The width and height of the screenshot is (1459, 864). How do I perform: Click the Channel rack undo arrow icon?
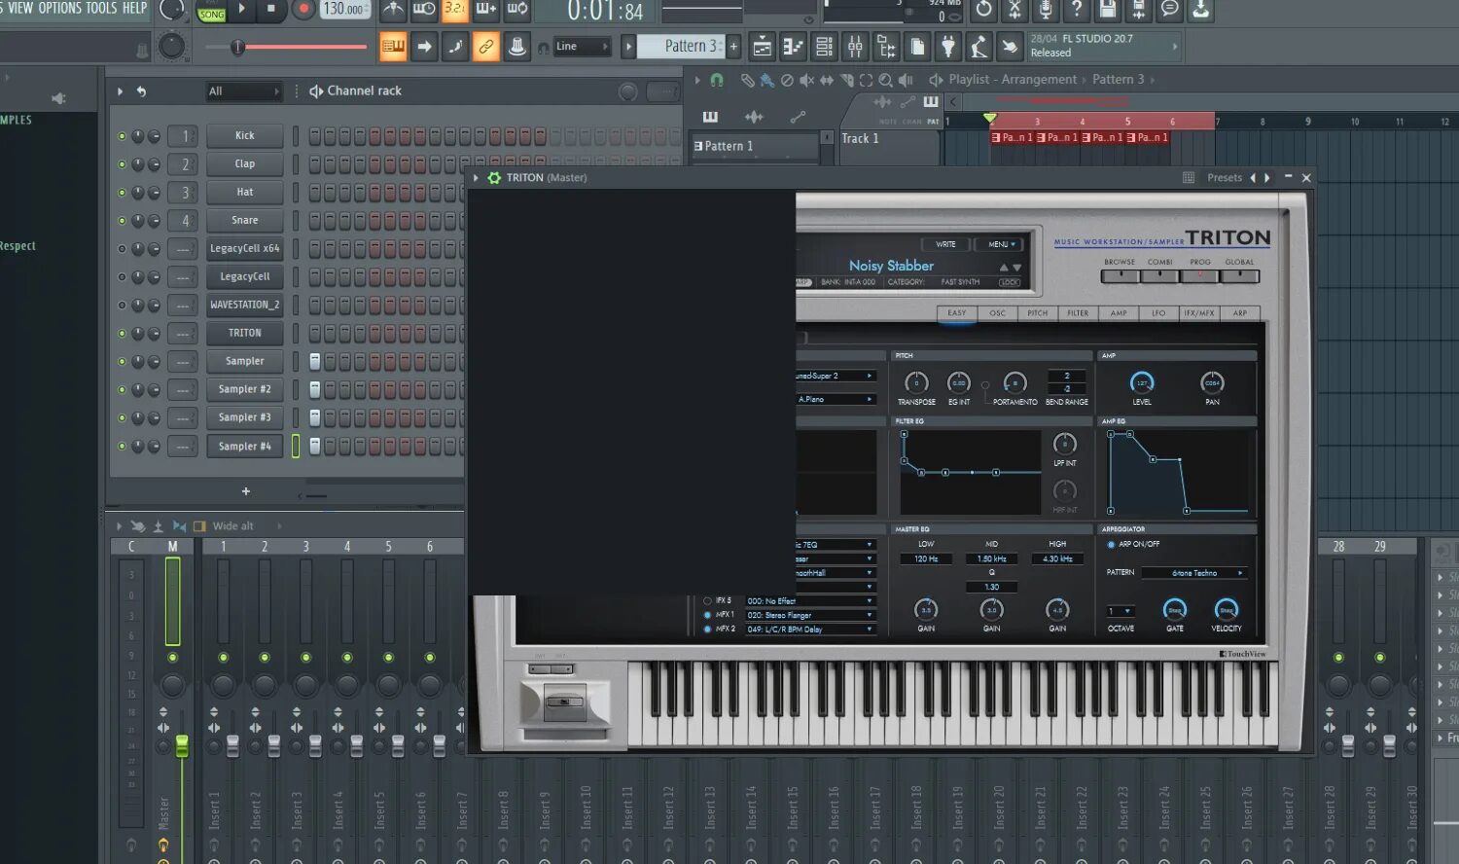coord(141,91)
